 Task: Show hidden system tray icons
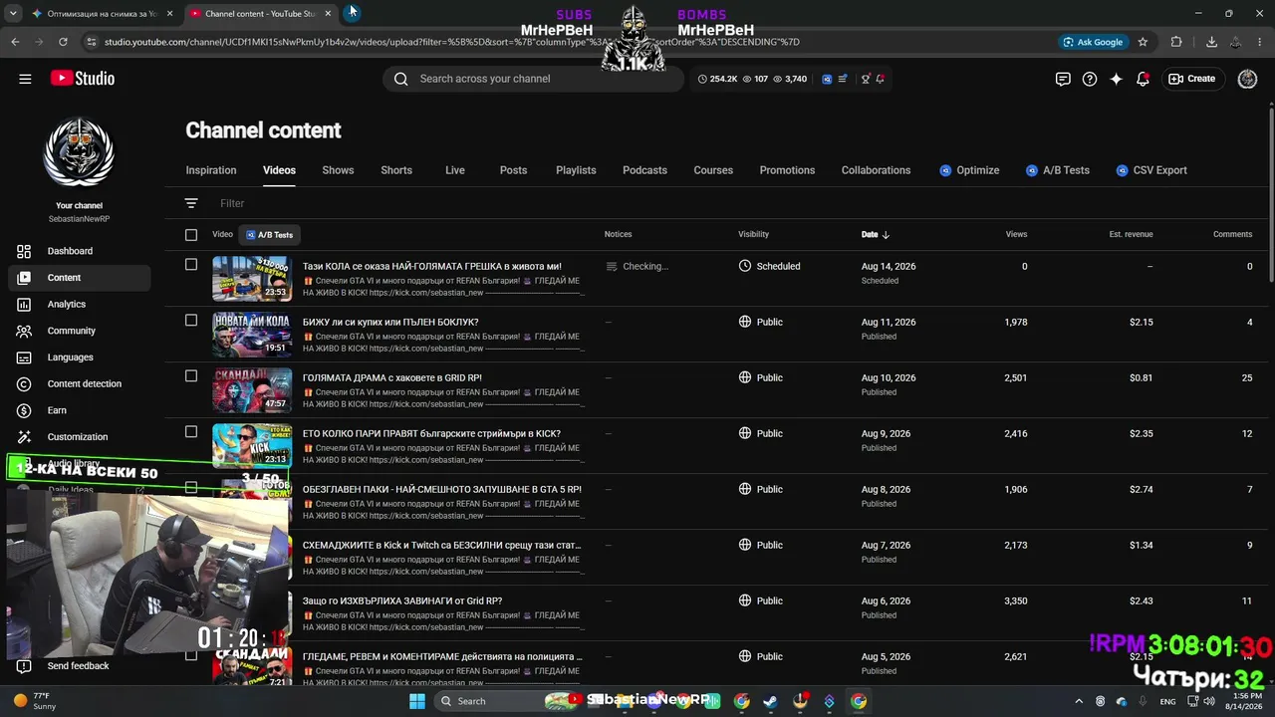click(x=1079, y=701)
